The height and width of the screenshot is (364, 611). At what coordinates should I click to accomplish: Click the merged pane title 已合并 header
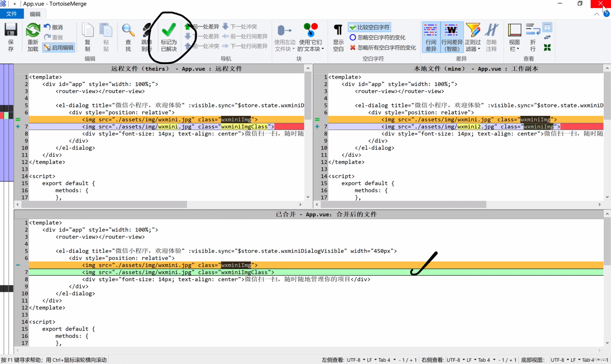[x=309, y=214]
